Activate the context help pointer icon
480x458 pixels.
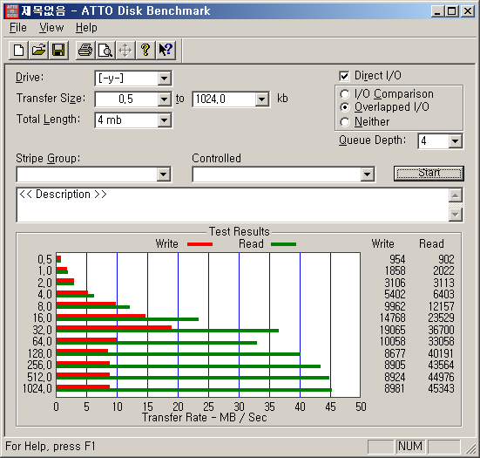[x=166, y=50]
